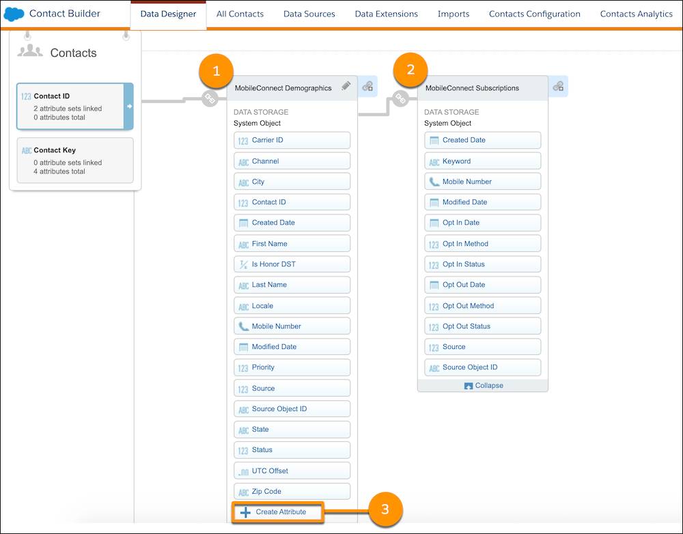This screenshot has height=534, width=683.
Task: Switch to the All Contacts tab
Action: point(240,14)
